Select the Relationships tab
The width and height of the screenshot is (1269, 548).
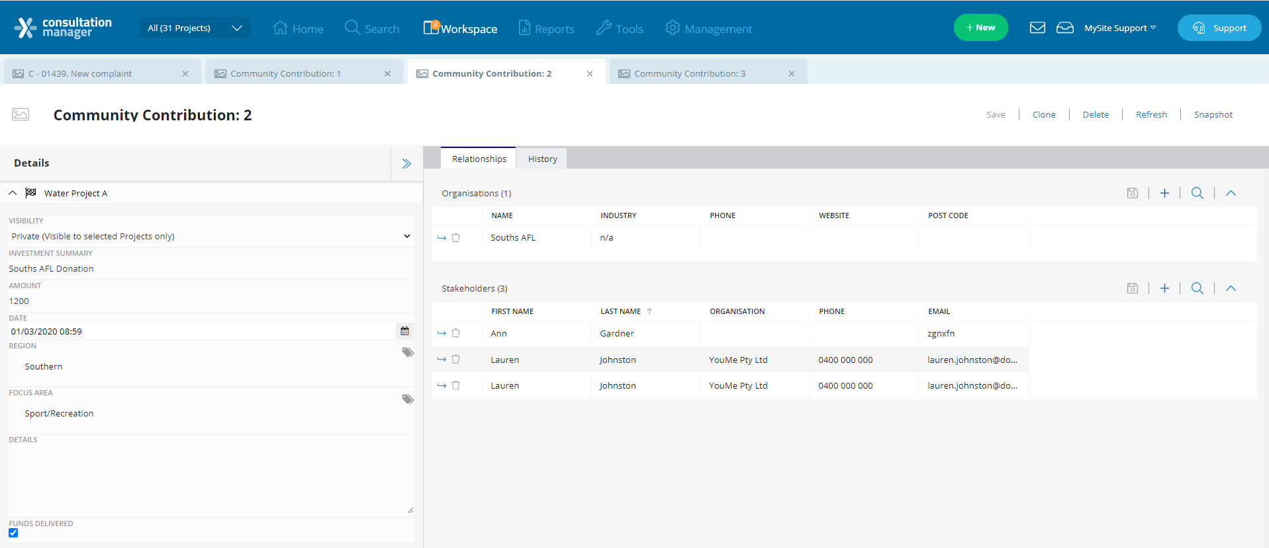[479, 159]
